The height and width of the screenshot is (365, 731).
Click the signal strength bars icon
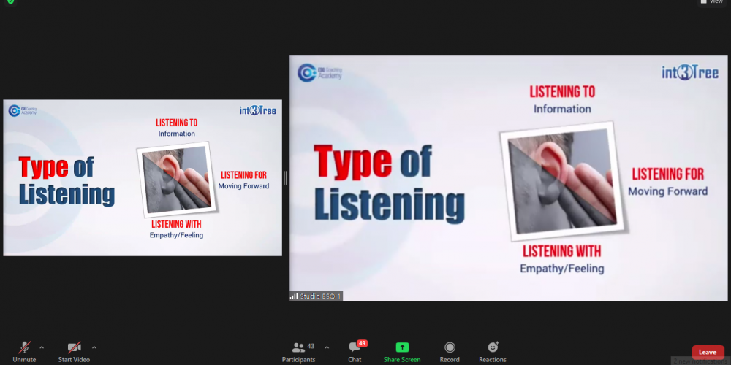tap(294, 296)
